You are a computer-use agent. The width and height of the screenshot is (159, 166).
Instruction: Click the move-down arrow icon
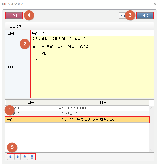pyautogui.click(x=25, y=157)
